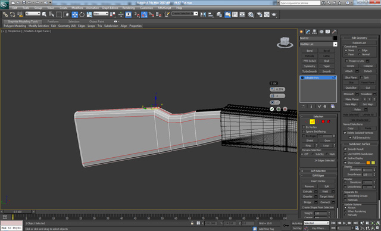Screen dimensions: 381x231
Task: Select Edge constraint radio button
Action: (x=360, y=50)
